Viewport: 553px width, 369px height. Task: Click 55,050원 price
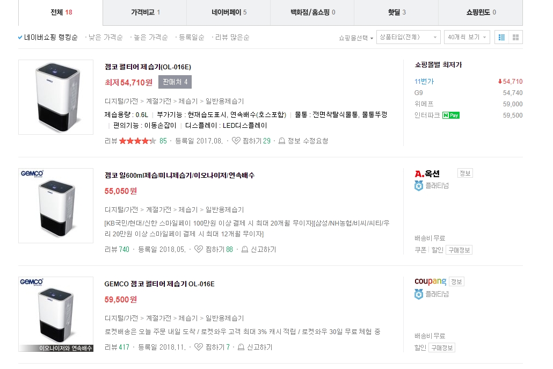(x=121, y=191)
